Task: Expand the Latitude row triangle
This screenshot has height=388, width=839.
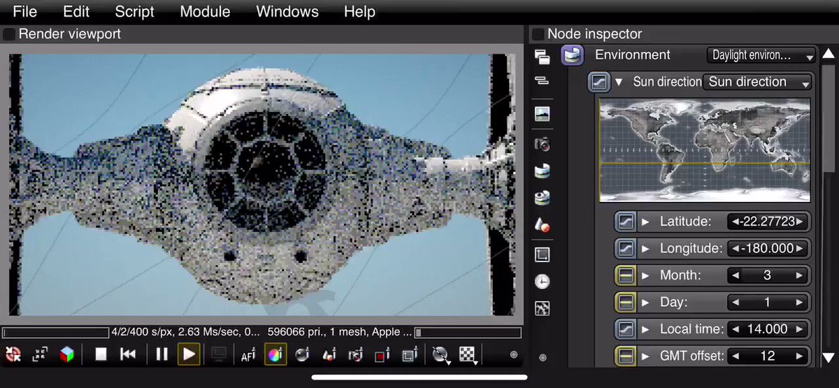Action: (645, 222)
